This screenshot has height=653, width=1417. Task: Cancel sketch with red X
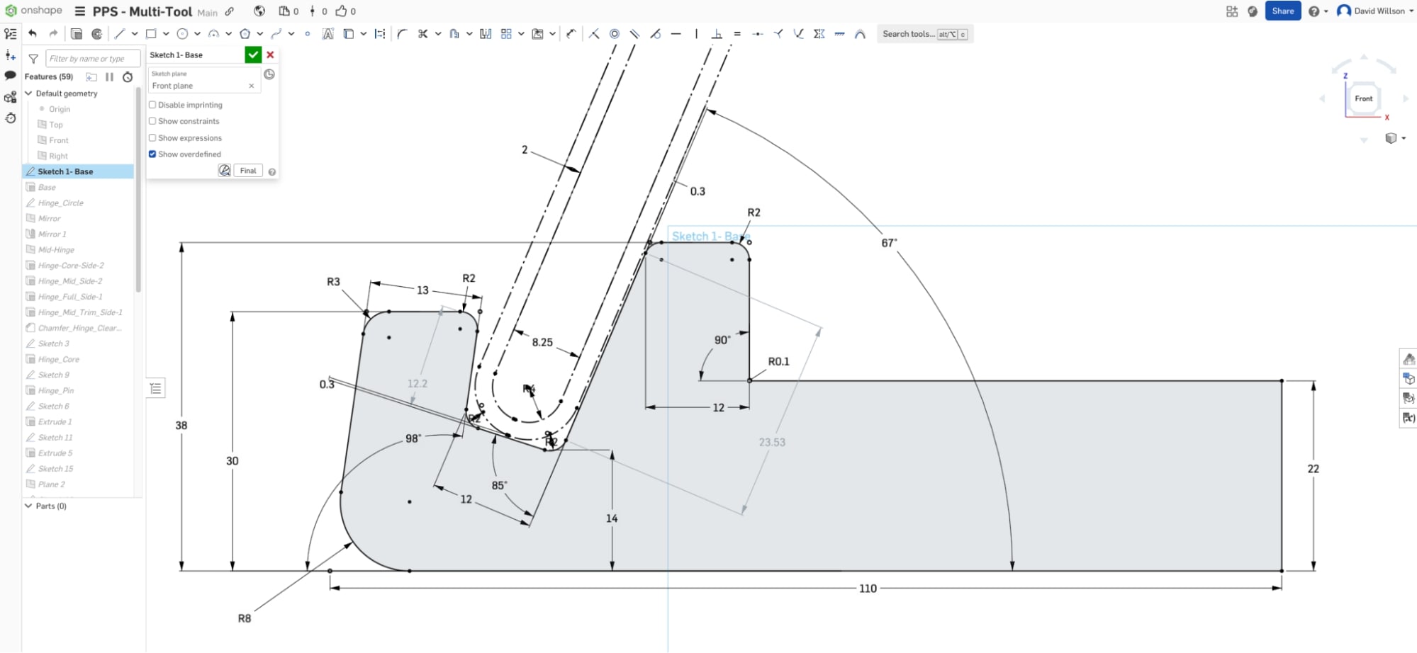click(x=270, y=55)
